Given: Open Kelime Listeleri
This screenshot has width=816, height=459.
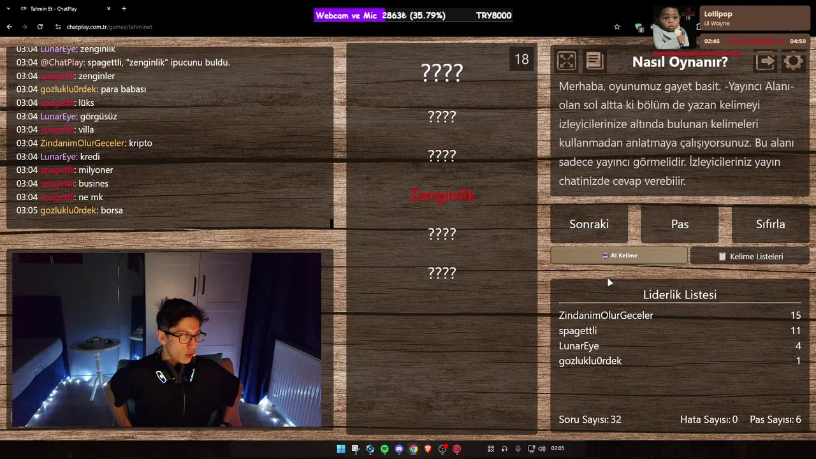Looking at the screenshot, I should pos(750,256).
